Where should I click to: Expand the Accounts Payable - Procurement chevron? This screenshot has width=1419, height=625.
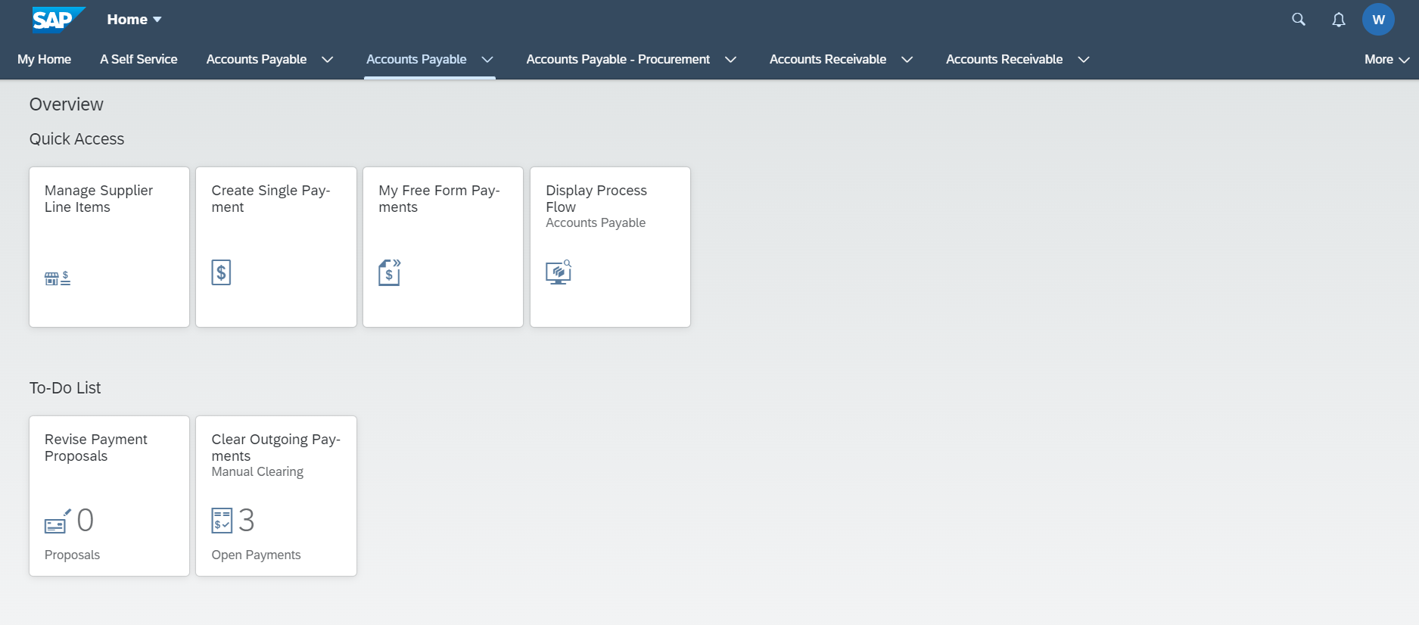coord(731,60)
